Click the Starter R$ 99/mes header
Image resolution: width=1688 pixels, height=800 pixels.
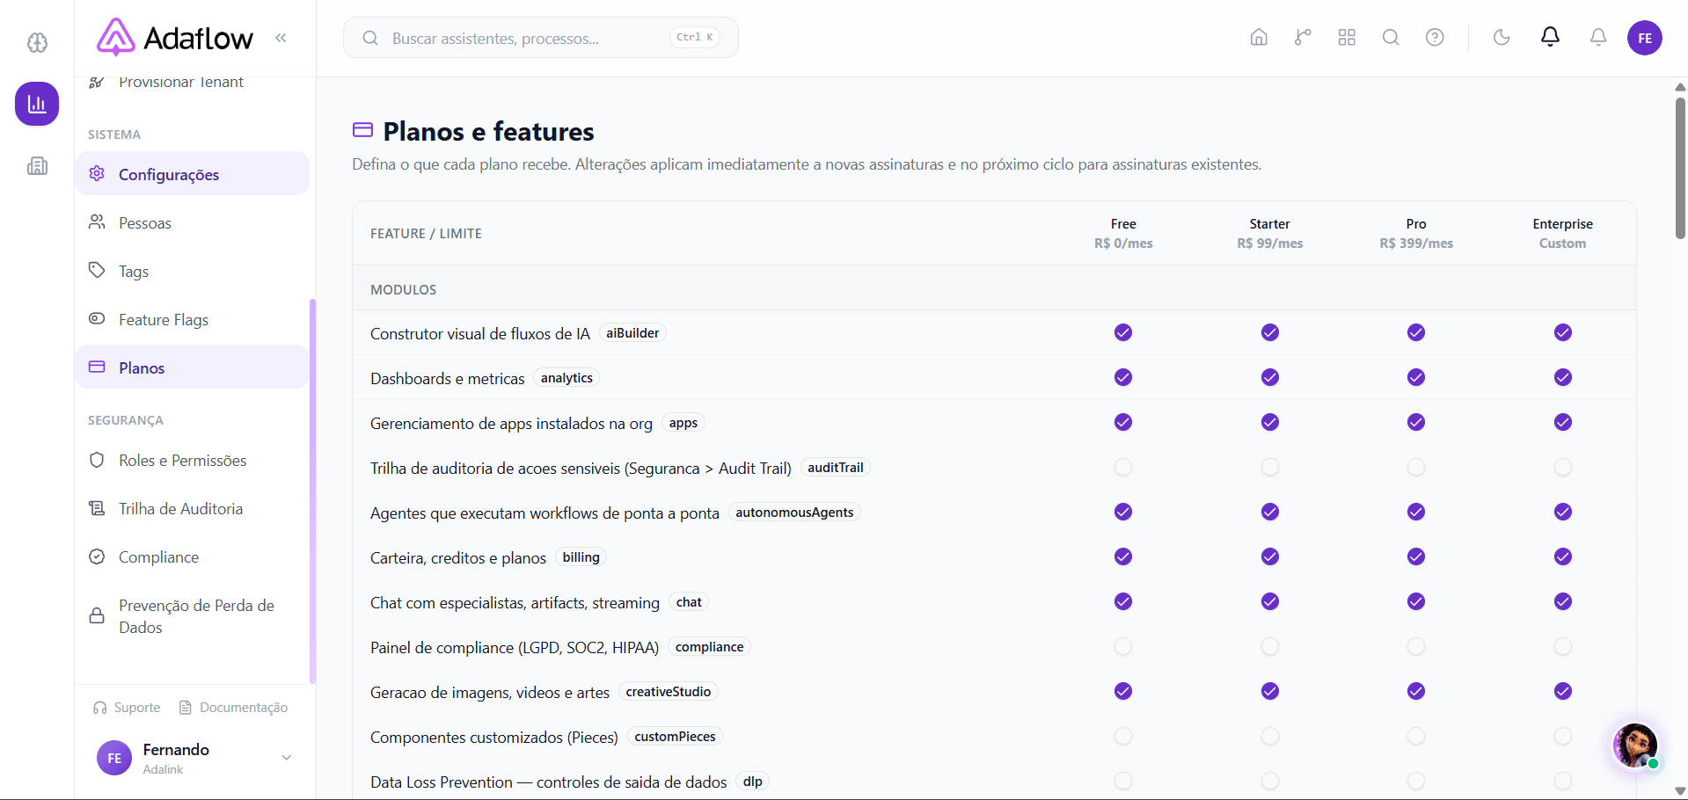tap(1270, 234)
